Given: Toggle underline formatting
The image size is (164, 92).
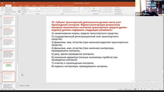Looking at the screenshot, I should [34, 11].
